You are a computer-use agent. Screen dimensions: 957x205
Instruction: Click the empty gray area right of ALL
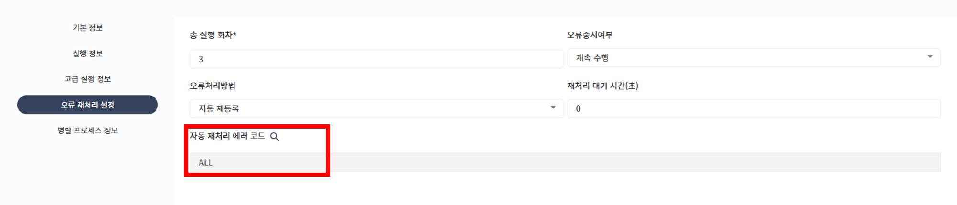[622, 162]
